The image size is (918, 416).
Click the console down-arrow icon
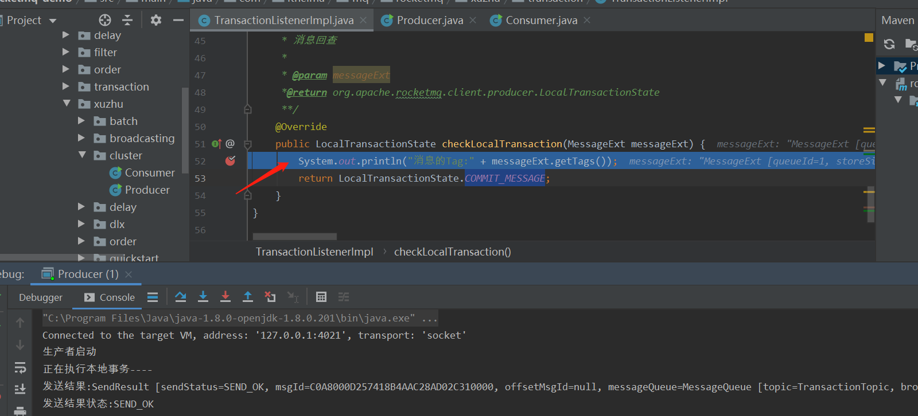click(x=20, y=345)
